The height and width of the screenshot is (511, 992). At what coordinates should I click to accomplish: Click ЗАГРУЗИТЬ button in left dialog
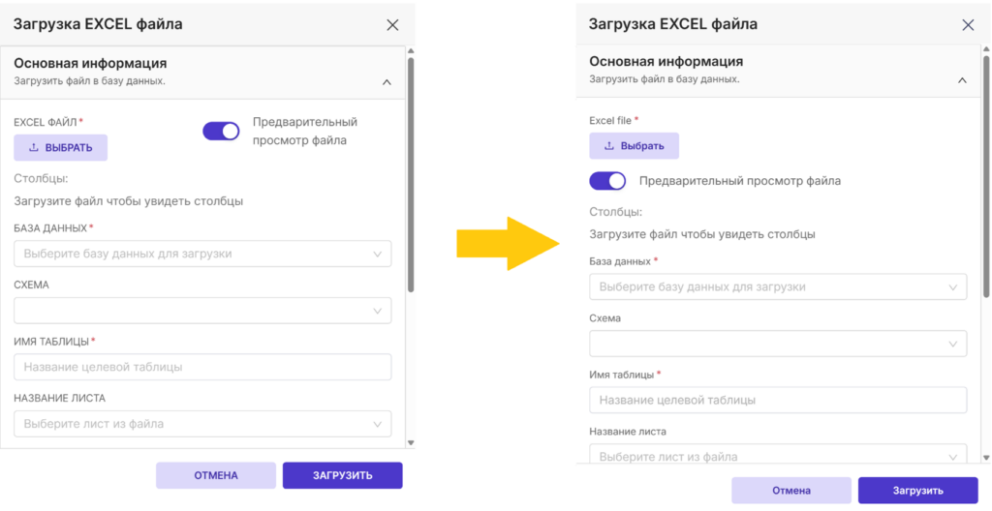click(x=342, y=475)
